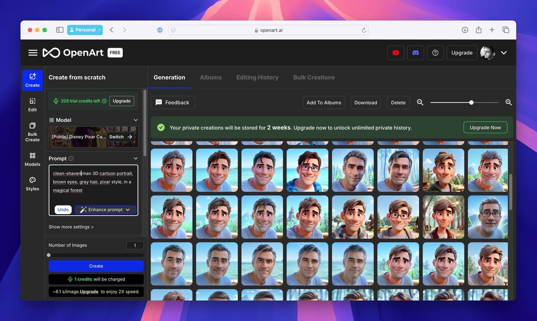Image resolution: width=537 pixels, height=321 pixels.
Task: Click the gallery vertical scrollbar
Action: tap(510, 192)
